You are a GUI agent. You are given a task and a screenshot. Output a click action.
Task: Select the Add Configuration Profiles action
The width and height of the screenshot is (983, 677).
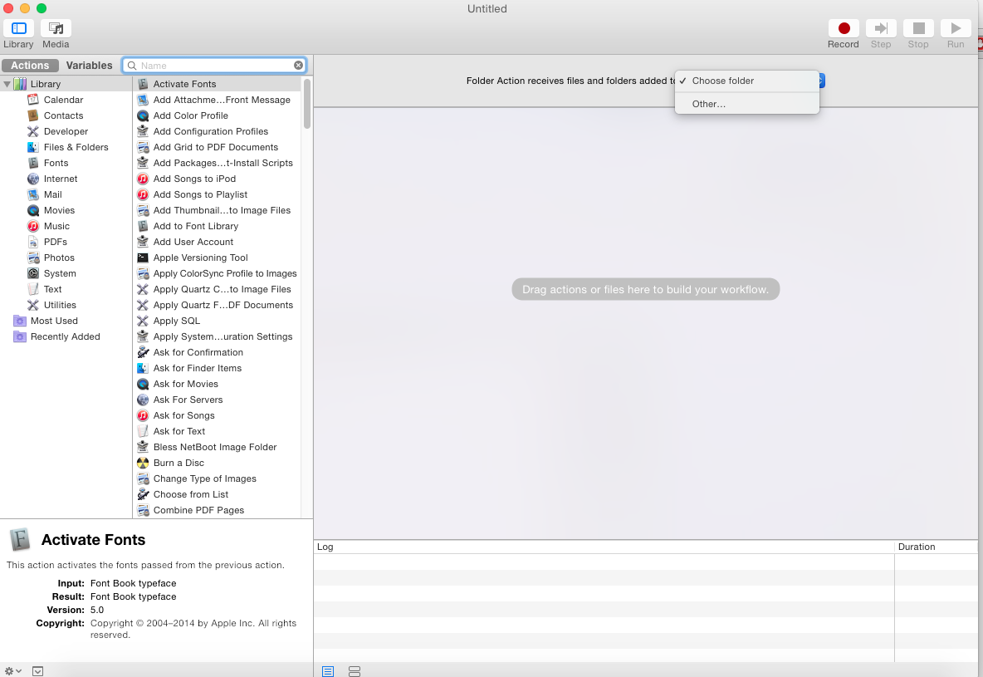tap(217, 131)
